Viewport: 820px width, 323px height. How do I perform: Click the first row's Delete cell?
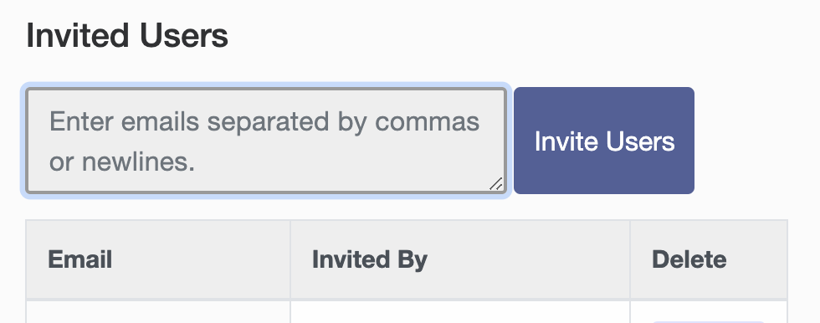[709, 312]
